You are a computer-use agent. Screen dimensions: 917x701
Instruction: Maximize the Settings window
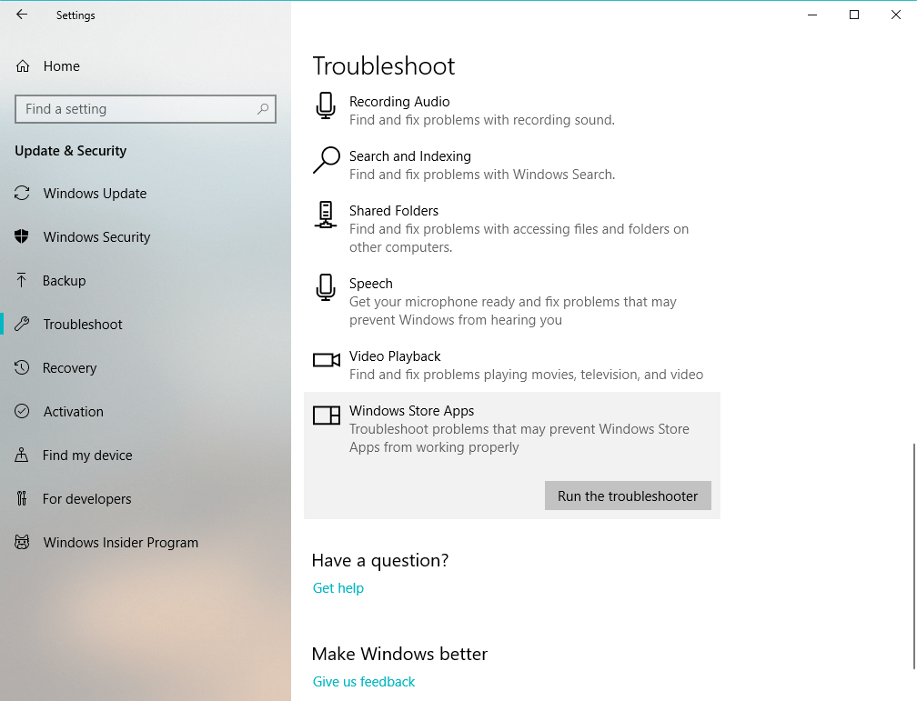[854, 15]
